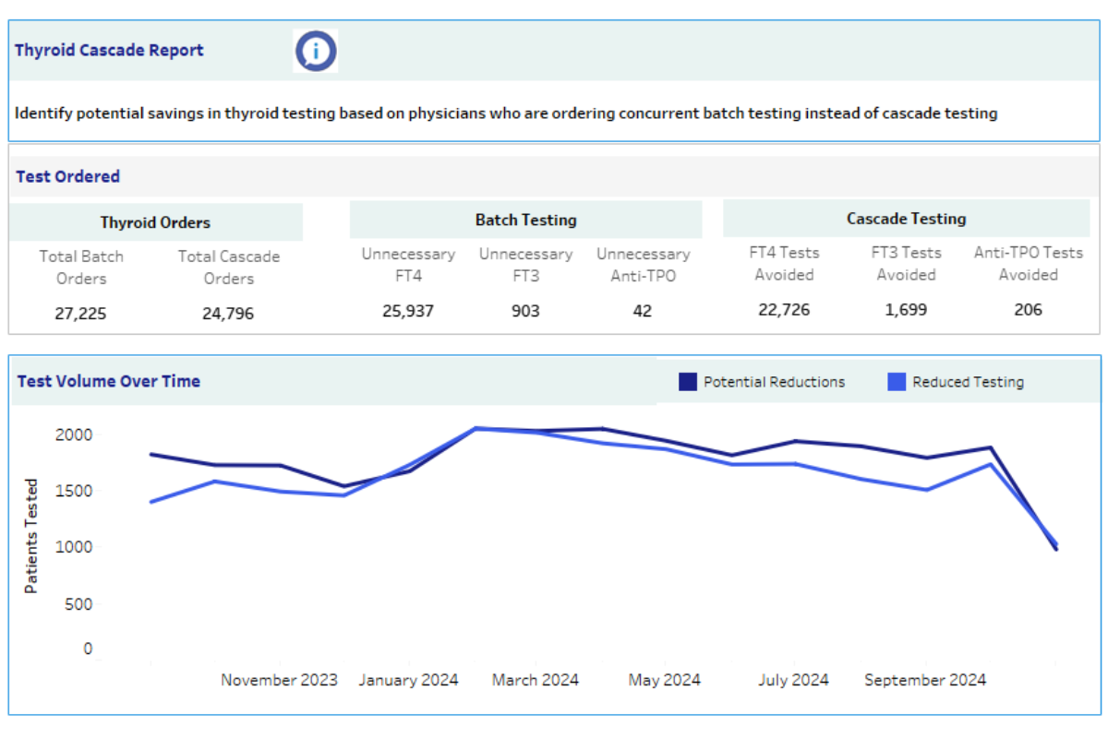Expand the Batch Testing metrics group
Image resolution: width=1108 pixels, height=738 pixels.
pos(525,220)
